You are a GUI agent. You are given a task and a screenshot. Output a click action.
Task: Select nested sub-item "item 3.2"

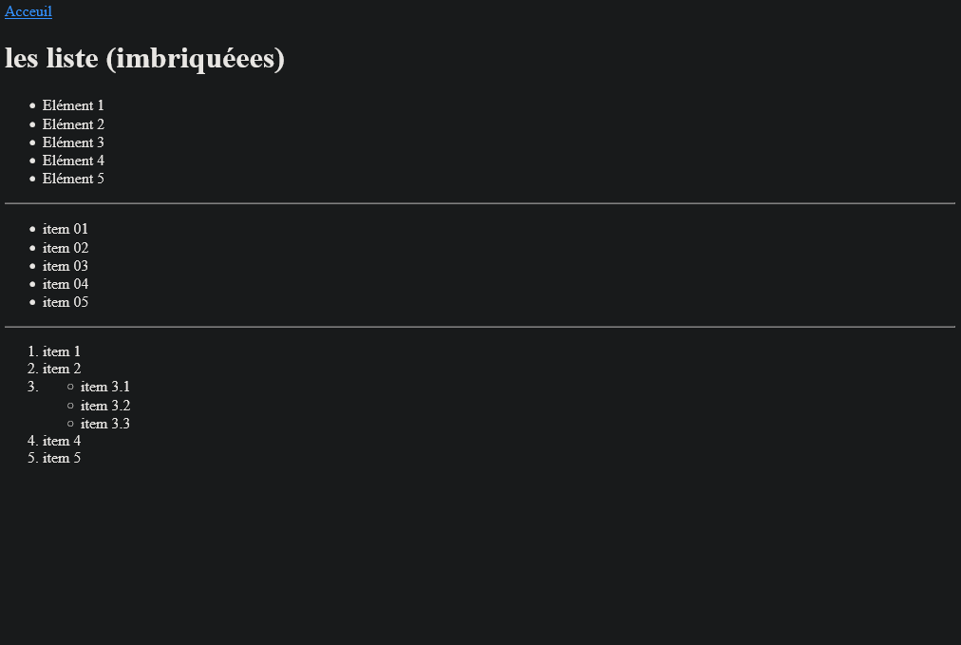[105, 406]
